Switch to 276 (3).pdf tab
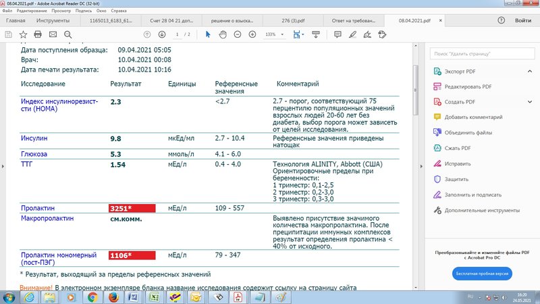The height and width of the screenshot is (304, 540). click(293, 20)
